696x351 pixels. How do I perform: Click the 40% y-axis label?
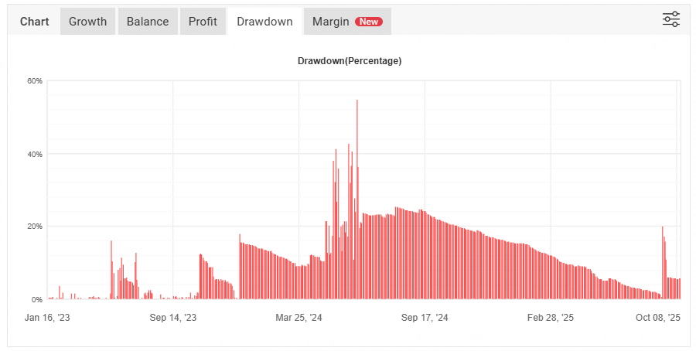[35, 154]
